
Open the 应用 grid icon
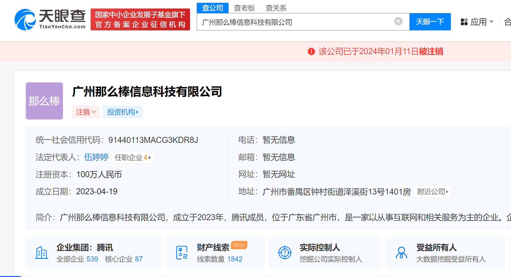point(464,22)
